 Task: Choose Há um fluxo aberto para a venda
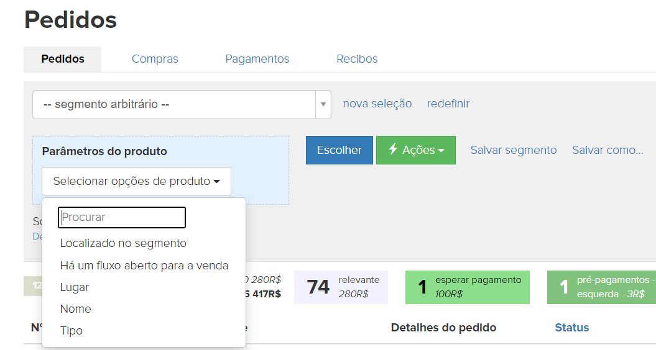click(x=144, y=266)
